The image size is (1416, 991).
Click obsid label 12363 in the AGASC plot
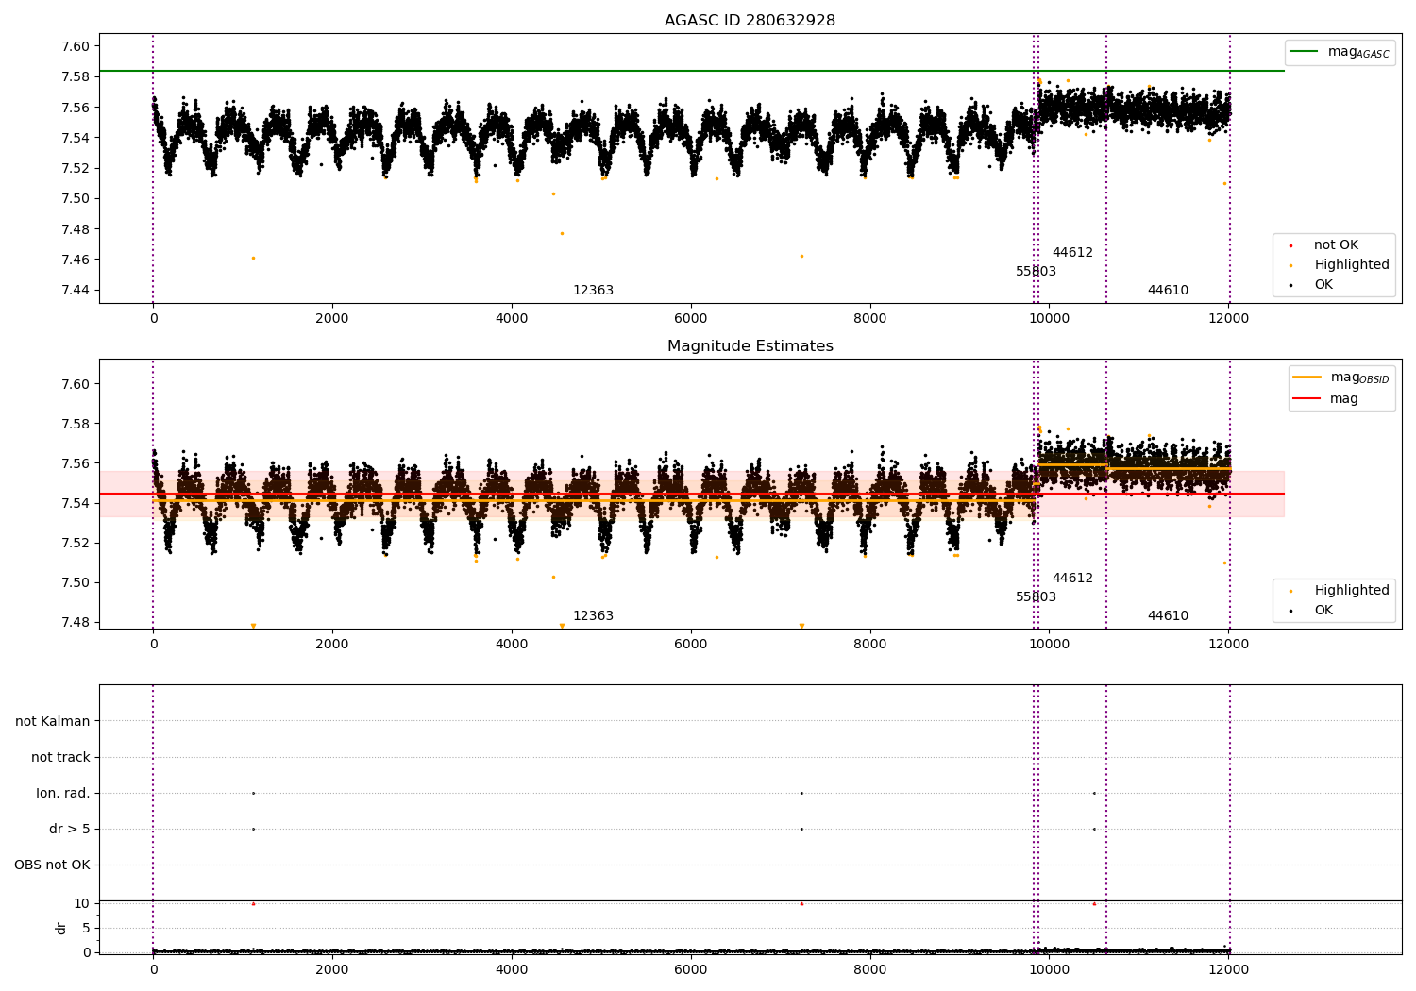click(593, 291)
